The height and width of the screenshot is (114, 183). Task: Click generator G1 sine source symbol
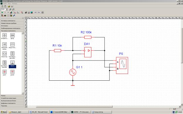pos(73,72)
